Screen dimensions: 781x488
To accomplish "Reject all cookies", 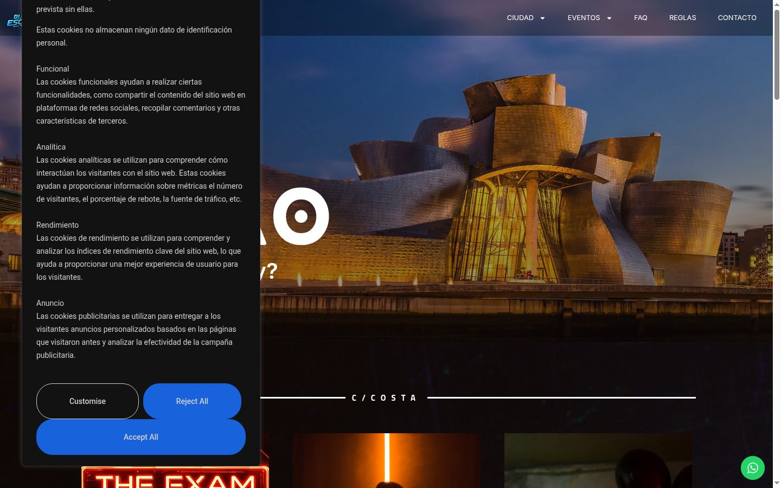I will pyautogui.click(x=192, y=401).
